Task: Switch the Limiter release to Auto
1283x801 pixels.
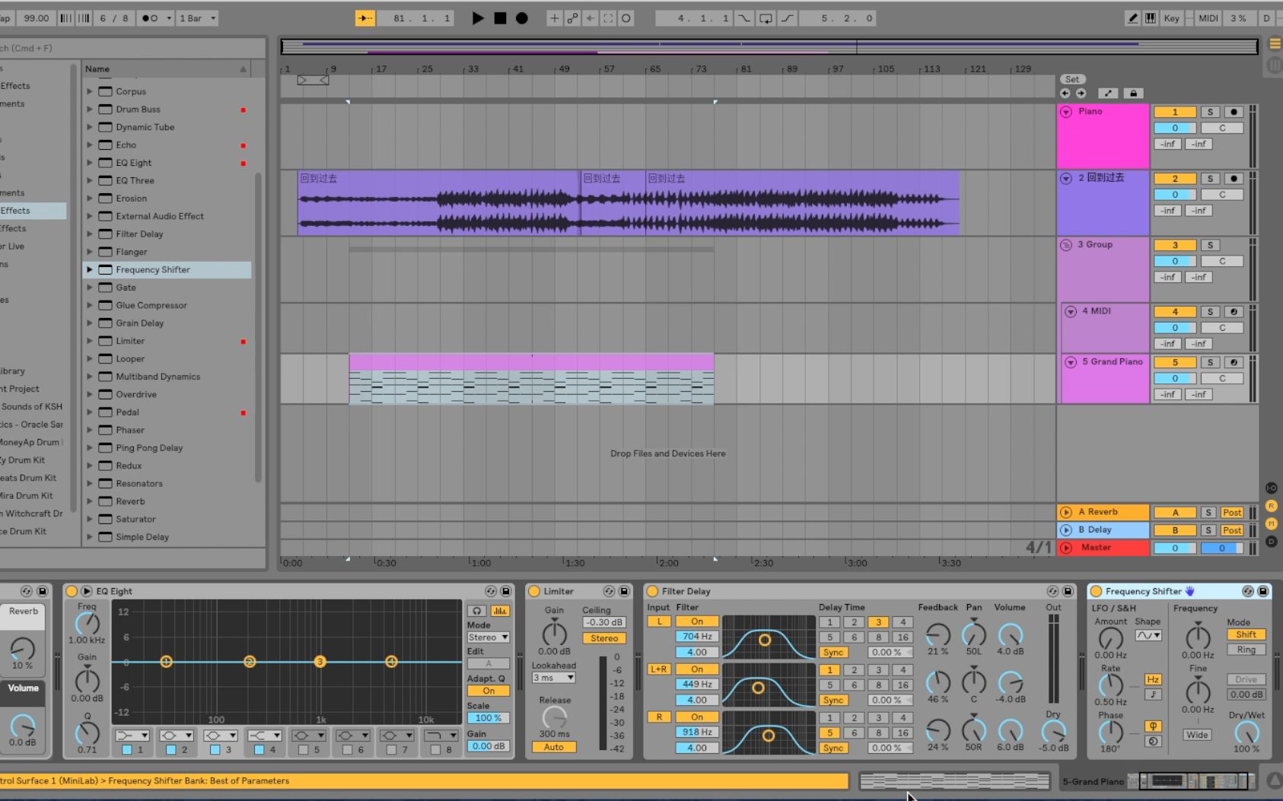Action: click(x=553, y=746)
